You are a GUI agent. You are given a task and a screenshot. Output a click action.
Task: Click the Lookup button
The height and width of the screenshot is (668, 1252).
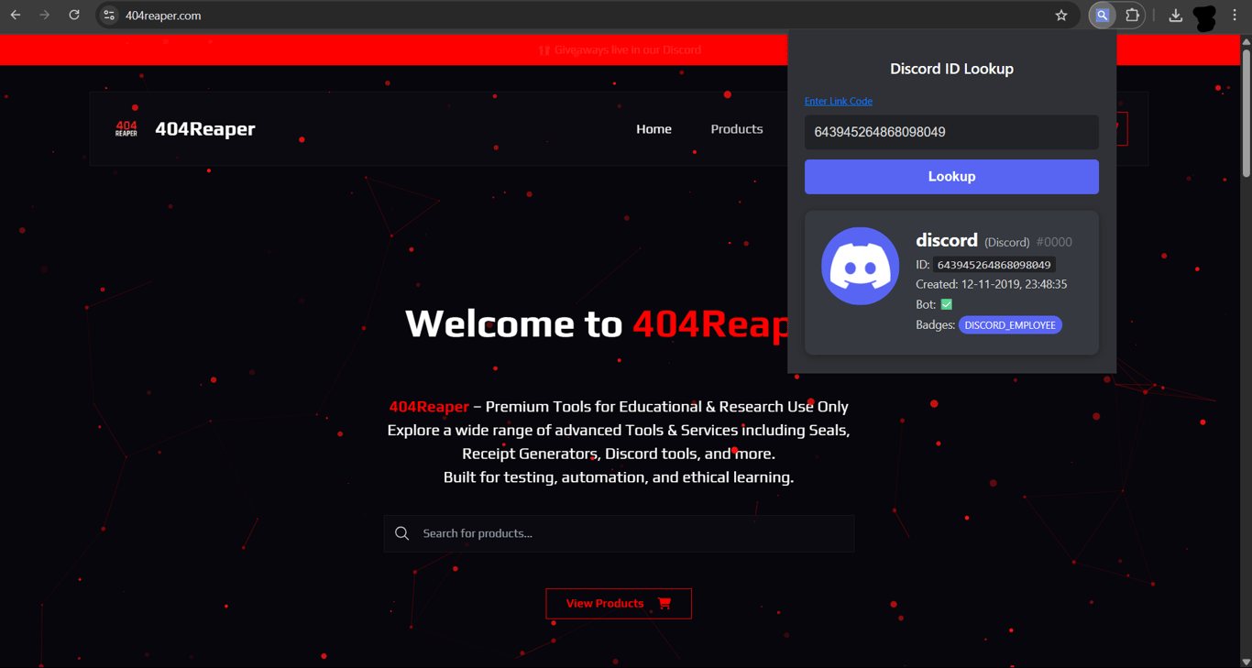coord(951,177)
